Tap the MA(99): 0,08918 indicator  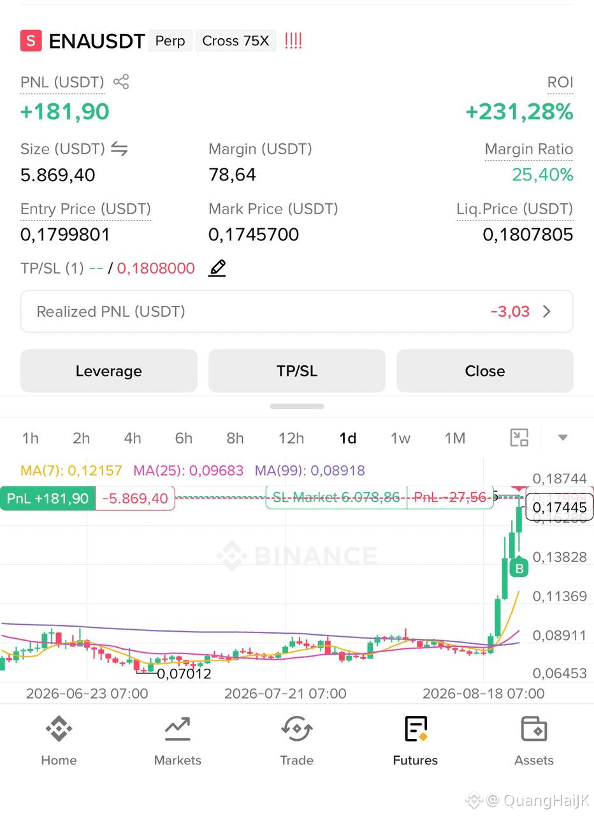[310, 470]
